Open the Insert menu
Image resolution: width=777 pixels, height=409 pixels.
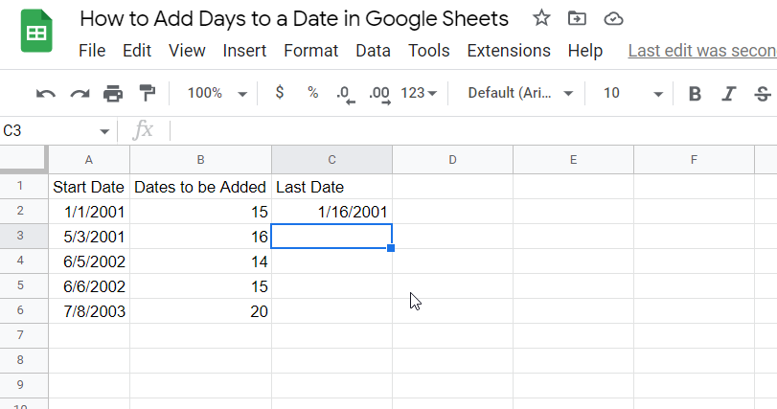pos(244,51)
